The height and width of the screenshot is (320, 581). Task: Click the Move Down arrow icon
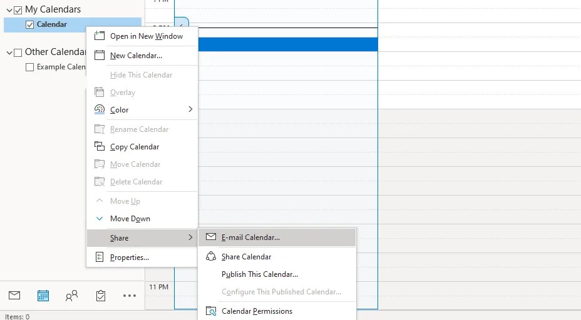click(x=100, y=218)
